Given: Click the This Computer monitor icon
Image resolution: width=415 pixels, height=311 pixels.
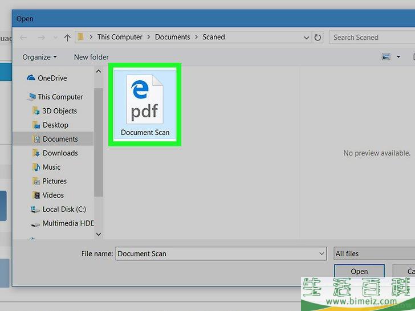Looking at the screenshot, I should tap(31, 97).
